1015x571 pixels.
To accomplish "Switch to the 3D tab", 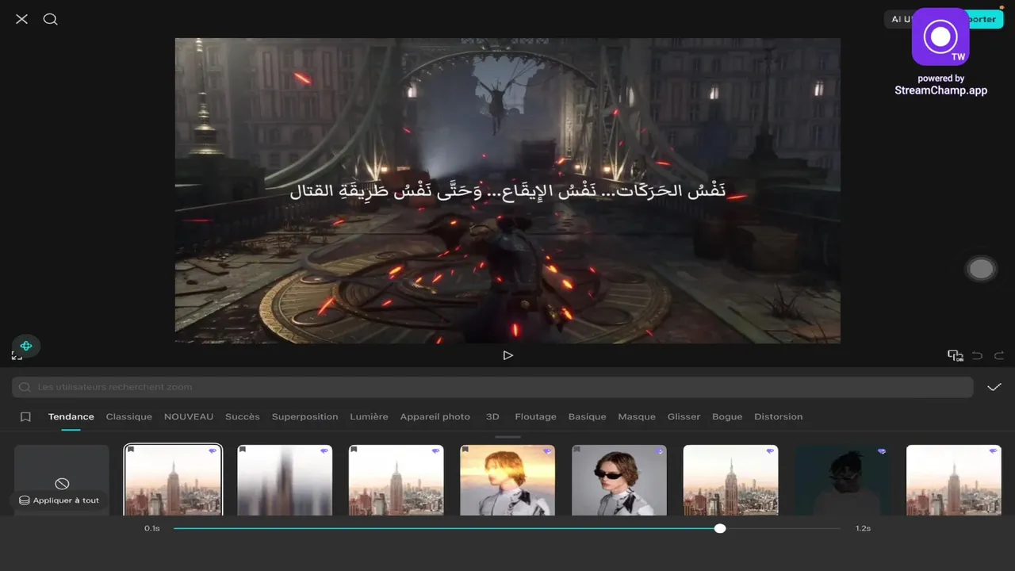I will coord(492,416).
